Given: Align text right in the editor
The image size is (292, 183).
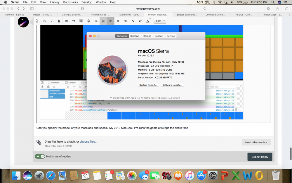Looking at the screenshot, I should tap(125, 21).
